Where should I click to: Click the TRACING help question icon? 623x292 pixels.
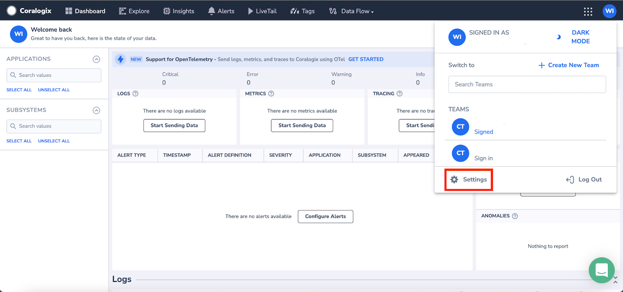pos(399,93)
